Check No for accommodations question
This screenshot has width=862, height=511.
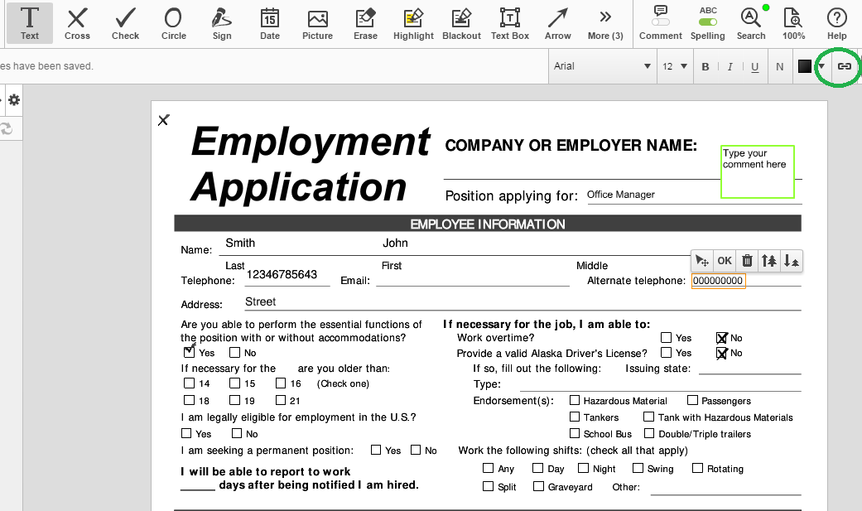click(234, 352)
